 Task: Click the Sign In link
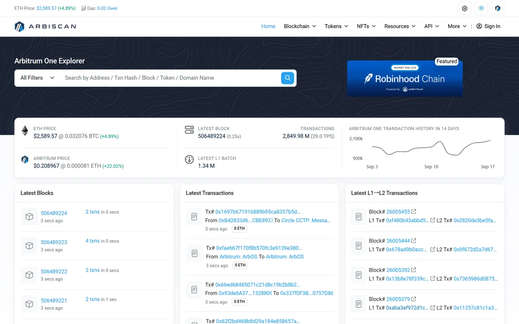pos(488,26)
